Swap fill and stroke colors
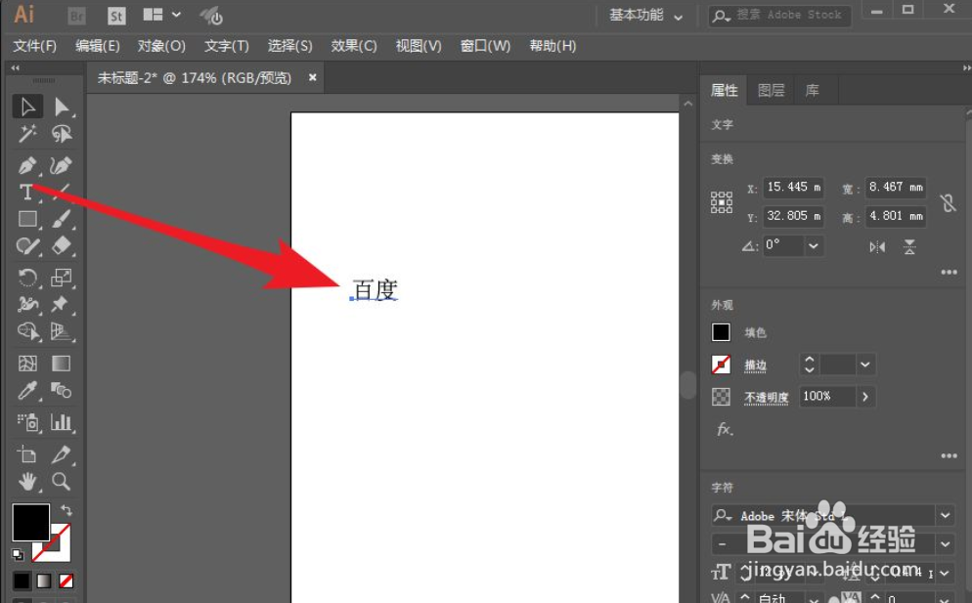This screenshot has height=603, width=972. (x=66, y=511)
